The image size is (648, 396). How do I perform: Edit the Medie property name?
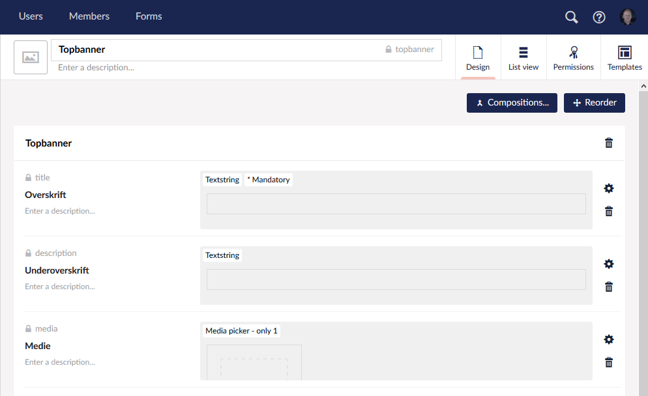pyautogui.click(x=38, y=346)
